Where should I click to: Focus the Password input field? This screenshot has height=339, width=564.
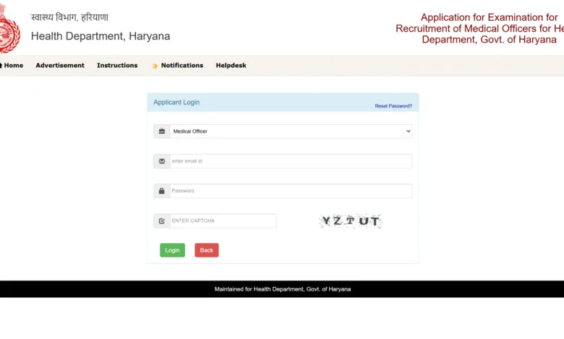coord(291,191)
